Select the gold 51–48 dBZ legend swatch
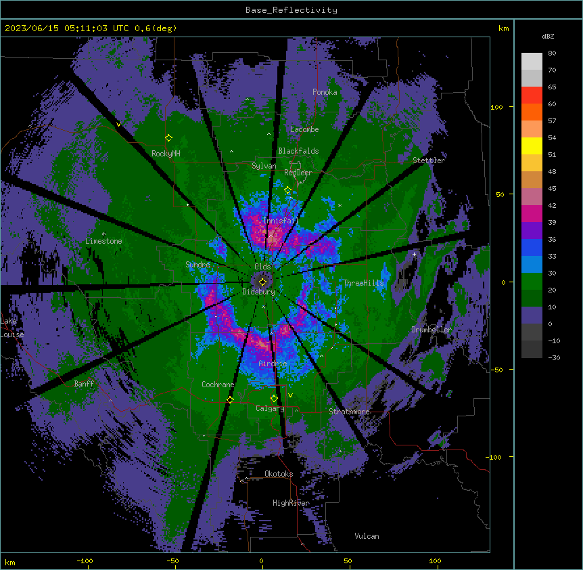 (532, 163)
